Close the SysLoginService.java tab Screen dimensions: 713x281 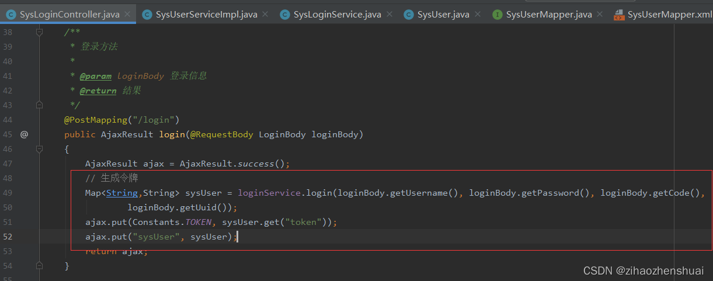point(389,15)
